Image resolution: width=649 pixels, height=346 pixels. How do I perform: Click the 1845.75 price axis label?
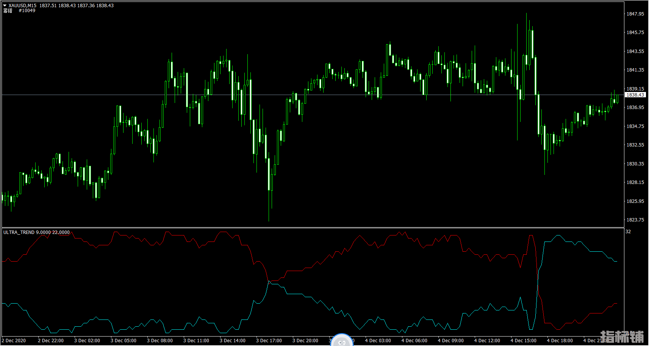click(635, 33)
